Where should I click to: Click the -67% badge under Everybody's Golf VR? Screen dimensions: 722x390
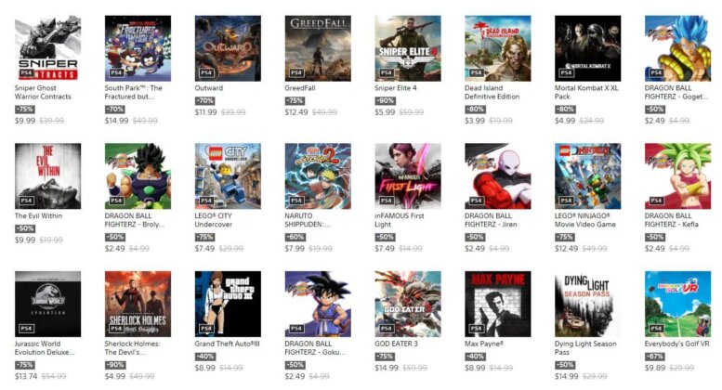655,357
